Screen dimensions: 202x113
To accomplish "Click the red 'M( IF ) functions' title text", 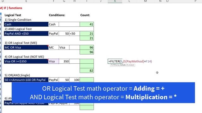I will (11, 8).
